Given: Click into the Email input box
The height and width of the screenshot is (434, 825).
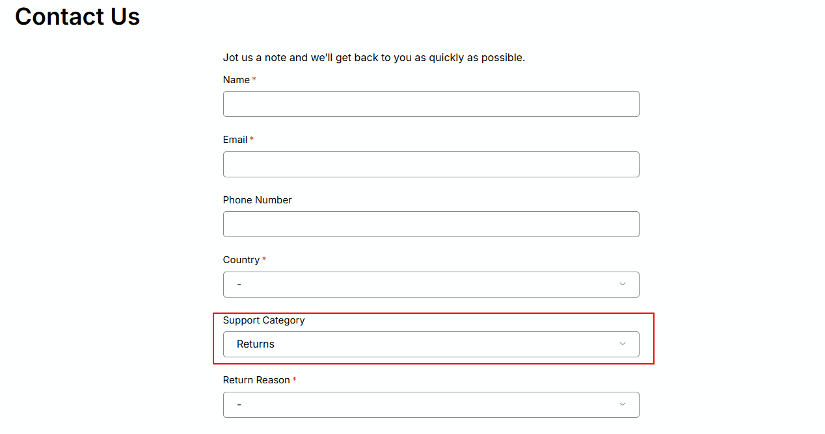Looking at the screenshot, I should [x=431, y=164].
